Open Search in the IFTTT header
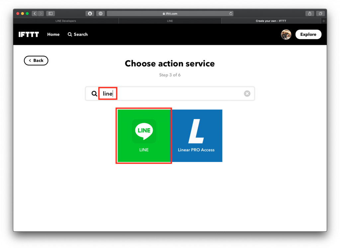 tap(78, 35)
